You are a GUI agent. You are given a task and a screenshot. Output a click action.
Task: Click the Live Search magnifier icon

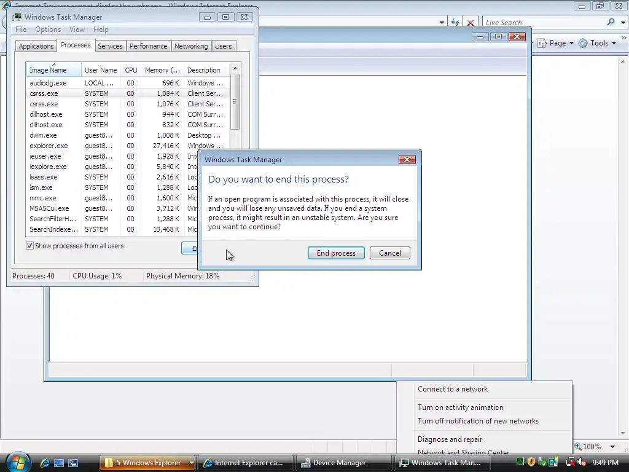point(611,22)
